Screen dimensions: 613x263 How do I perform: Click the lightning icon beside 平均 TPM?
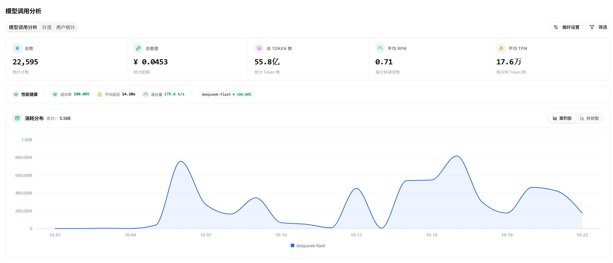coord(501,48)
